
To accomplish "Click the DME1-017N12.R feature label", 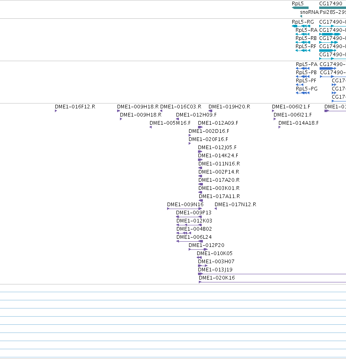I will pos(235,205).
